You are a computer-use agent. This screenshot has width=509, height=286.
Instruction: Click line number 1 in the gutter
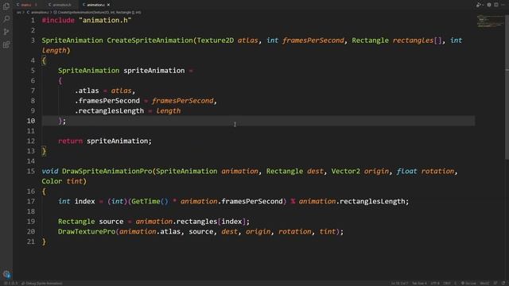(33, 20)
